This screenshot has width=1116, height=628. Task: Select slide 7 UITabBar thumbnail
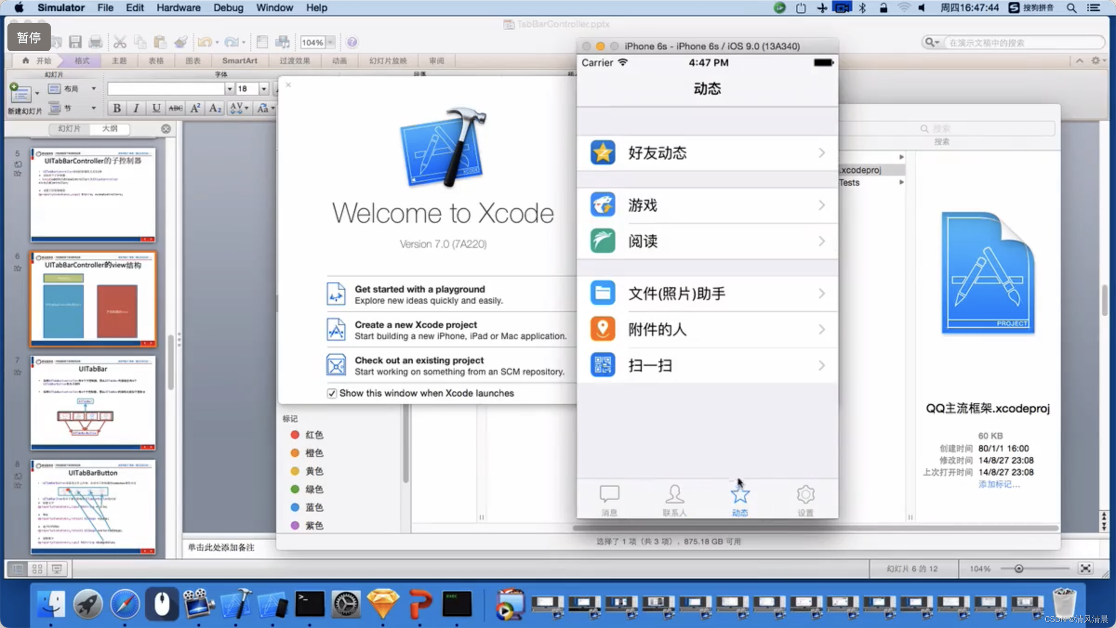[93, 403]
